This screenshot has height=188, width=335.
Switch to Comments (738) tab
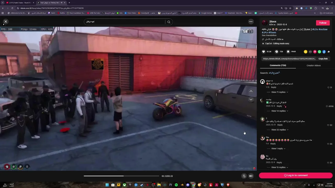(x=278, y=65)
